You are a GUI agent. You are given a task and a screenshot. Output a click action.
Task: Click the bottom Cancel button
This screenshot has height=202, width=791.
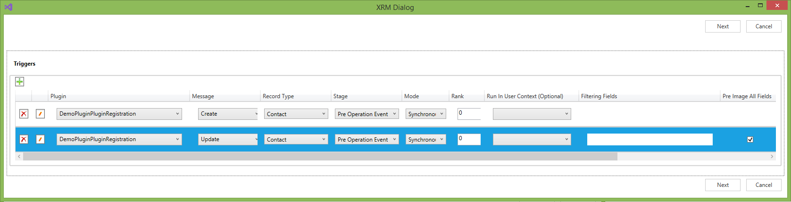pyautogui.click(x=763, y=185)
